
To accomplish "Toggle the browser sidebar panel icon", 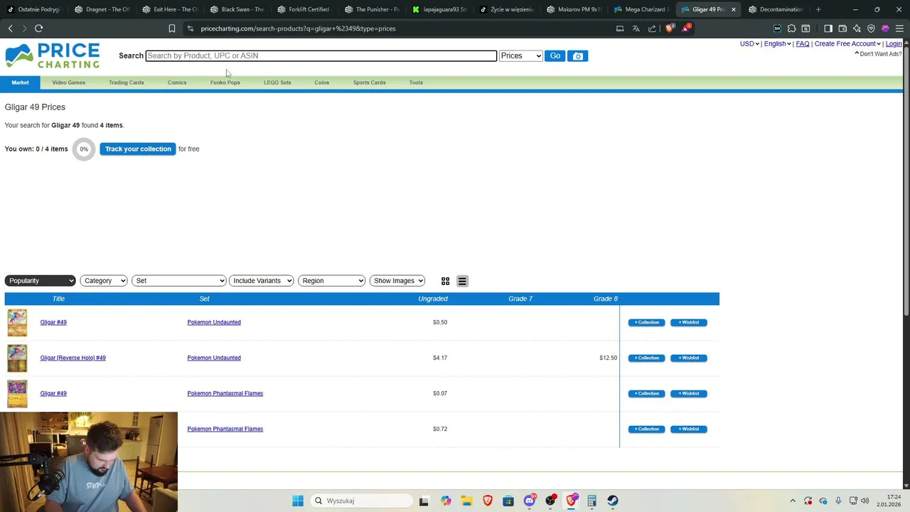I will click(828, 28).
